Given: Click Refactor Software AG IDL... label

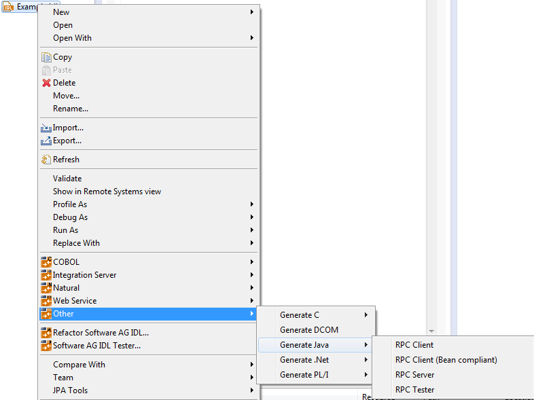Looking at the screenshot, I should [x=101, y=333].
